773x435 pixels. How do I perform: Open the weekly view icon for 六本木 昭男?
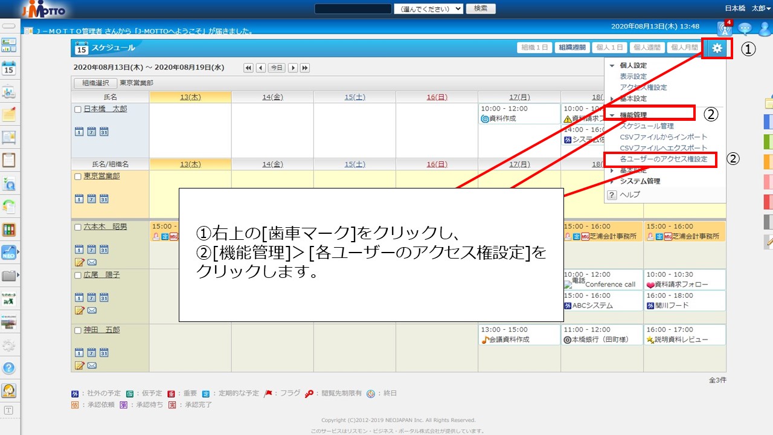(x=91, y=249)
